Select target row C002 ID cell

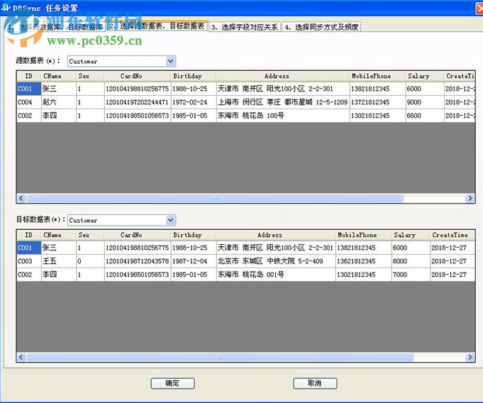coord(29,274)
